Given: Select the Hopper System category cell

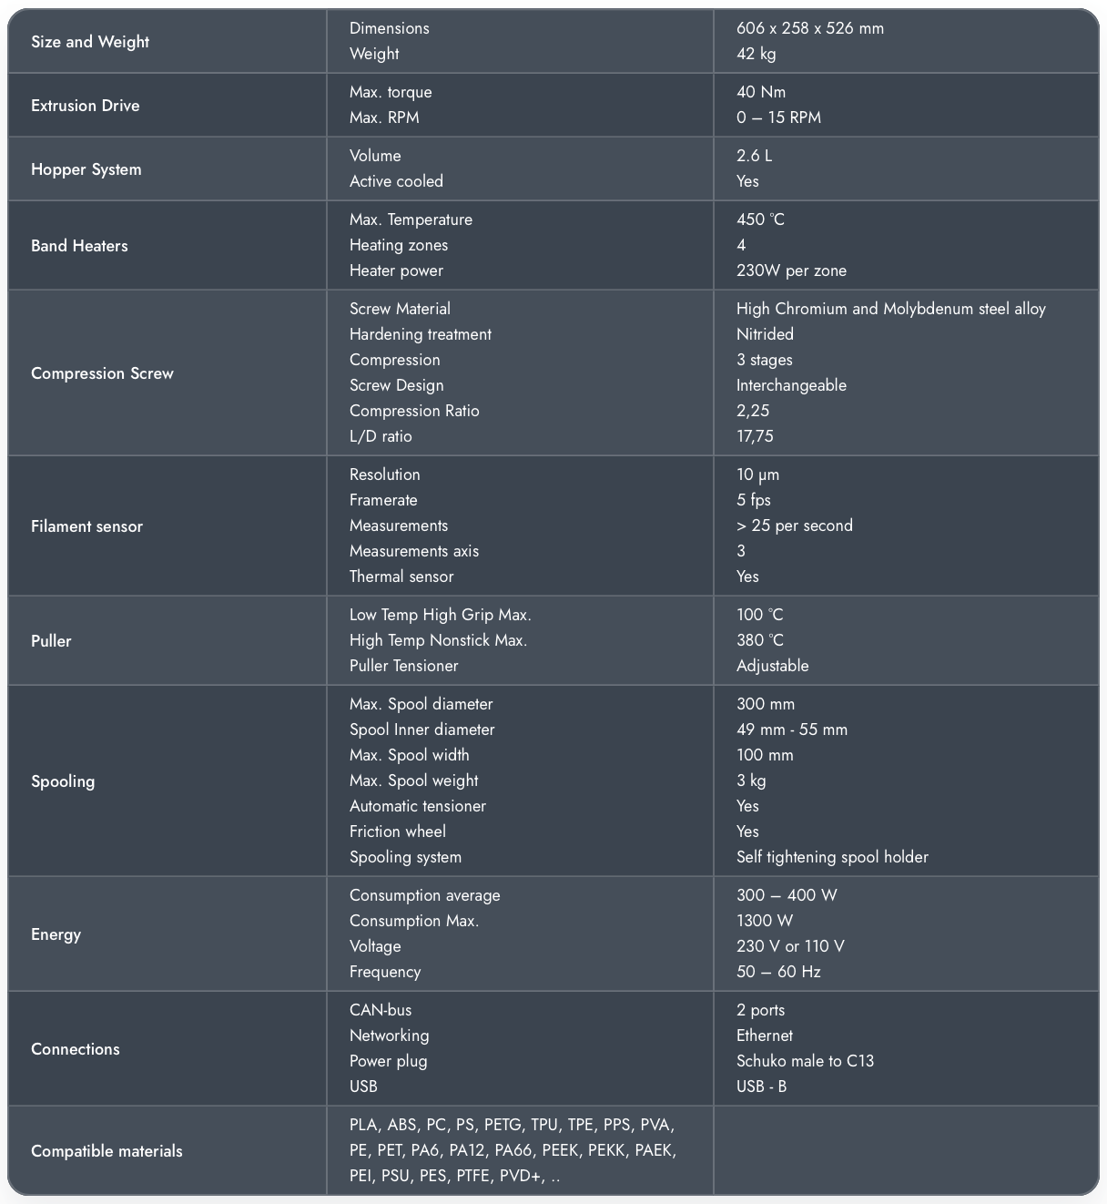Looking at the screenshot, I should [x=86, y=169].
